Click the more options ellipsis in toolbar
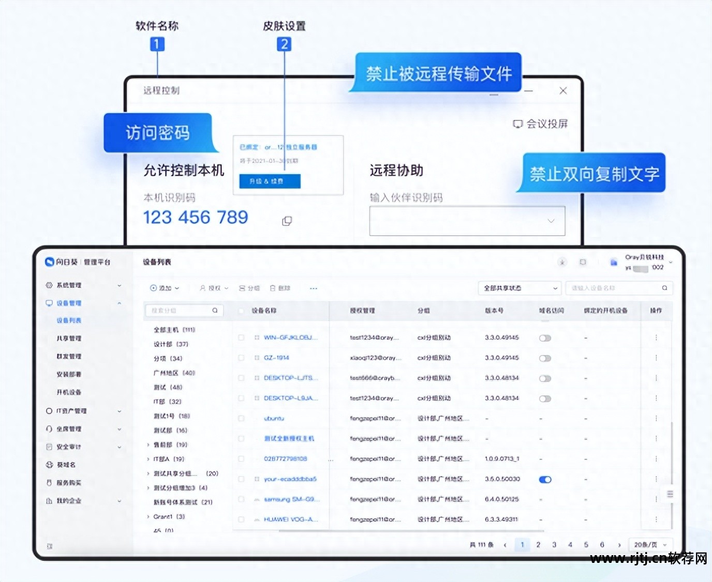The height and width of the screenshot is (582, 712). tap(313, 288)
